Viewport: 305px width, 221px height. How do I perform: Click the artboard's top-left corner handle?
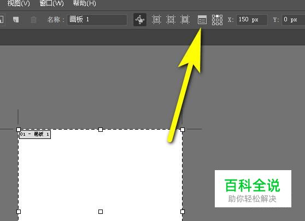[x=19, y=130]
